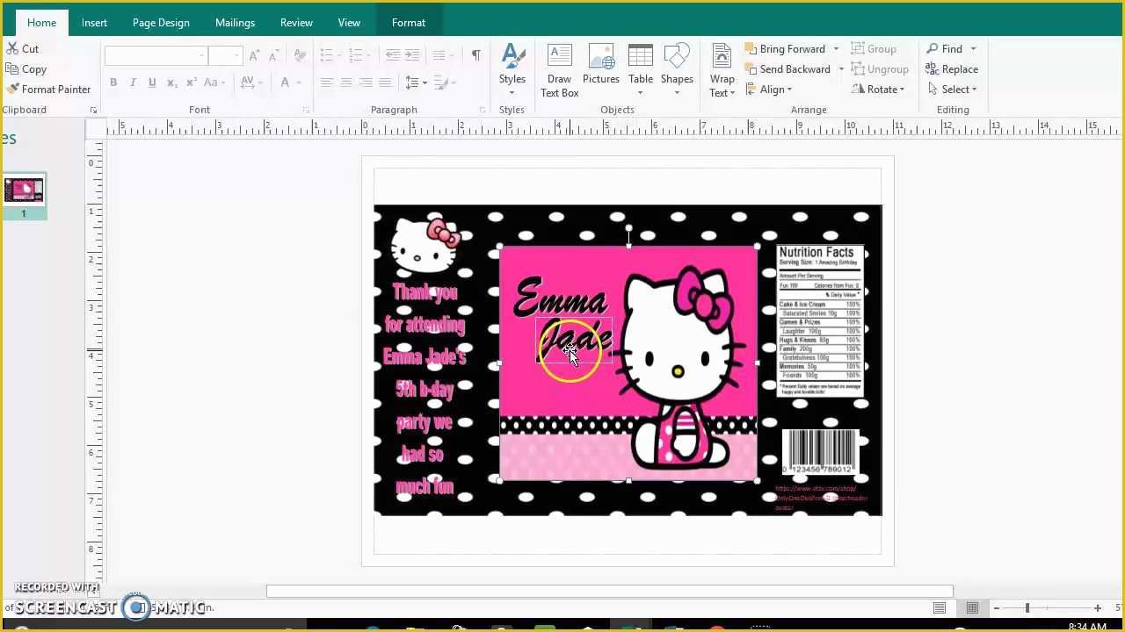Open the Rotate dropdown menu
This screenshot has height=632, width=1125.
coord(878,90)
